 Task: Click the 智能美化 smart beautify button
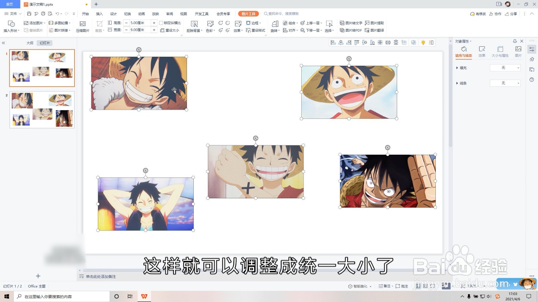pyautogui.click(x=360, y=286)
